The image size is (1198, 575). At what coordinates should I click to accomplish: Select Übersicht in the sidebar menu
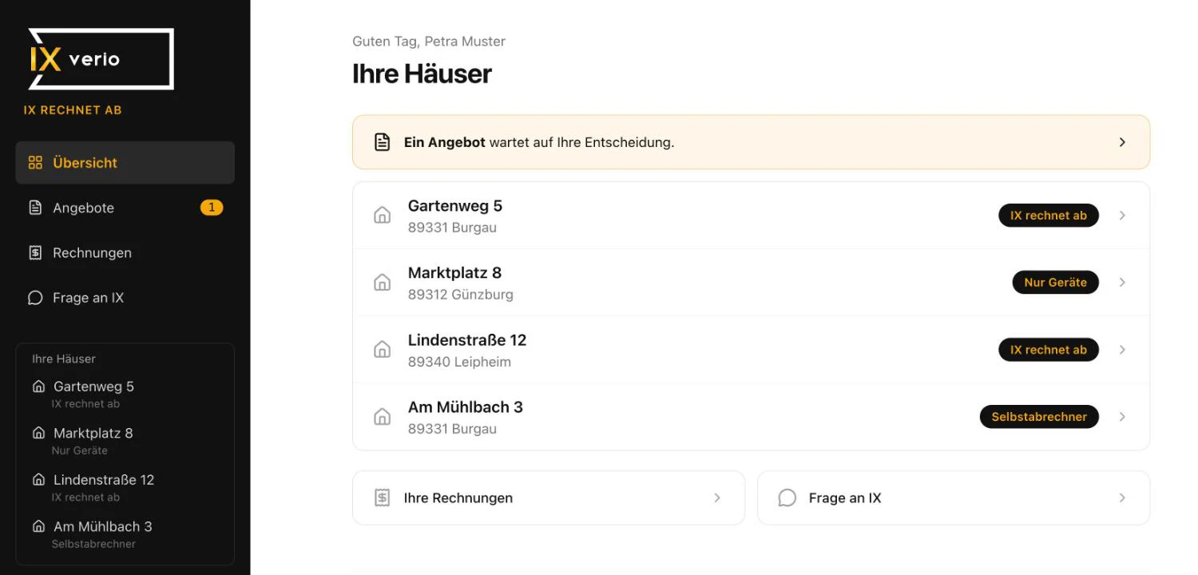click(125, 163)
